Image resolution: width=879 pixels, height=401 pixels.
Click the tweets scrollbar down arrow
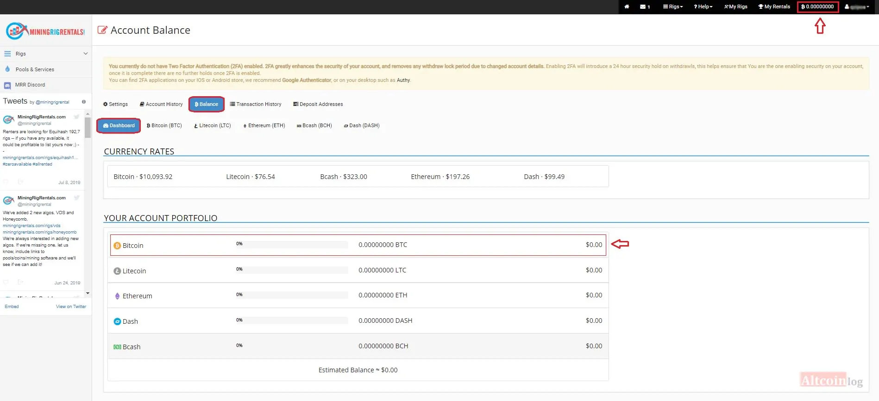pos(88,293)
